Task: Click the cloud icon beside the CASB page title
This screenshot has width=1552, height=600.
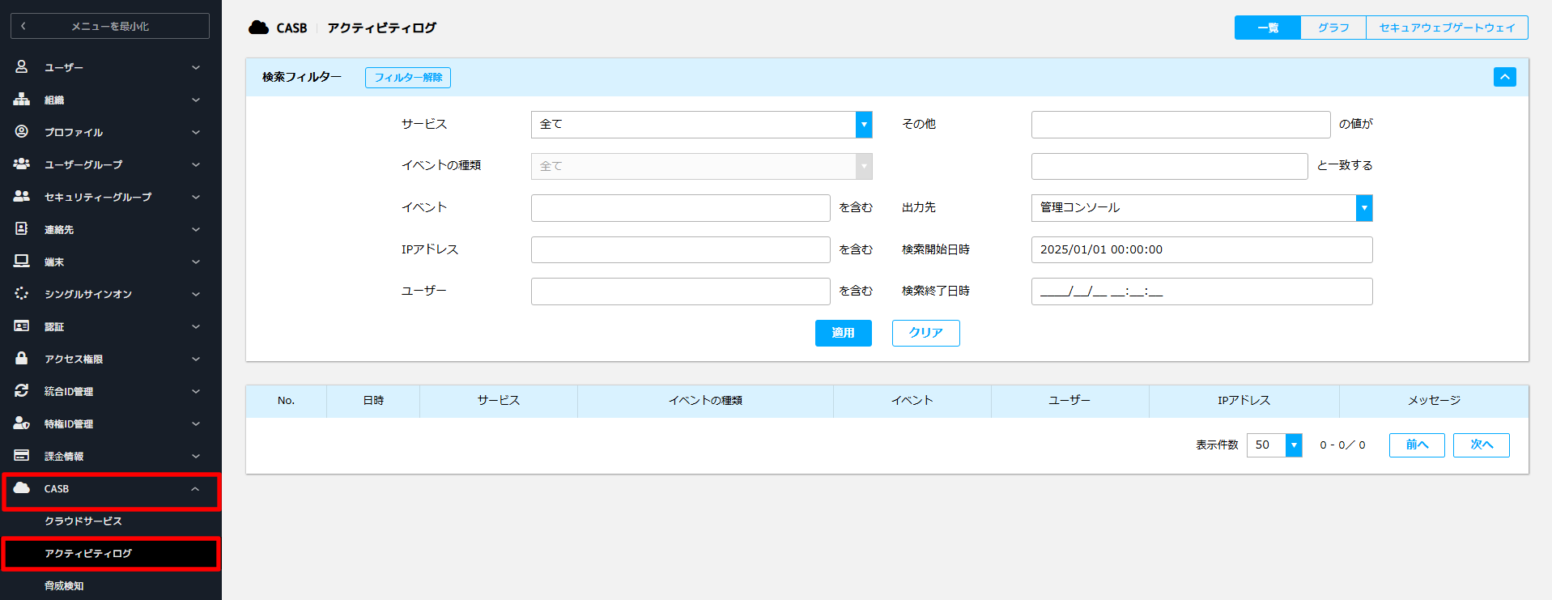Action: click(x=258, y=28)
